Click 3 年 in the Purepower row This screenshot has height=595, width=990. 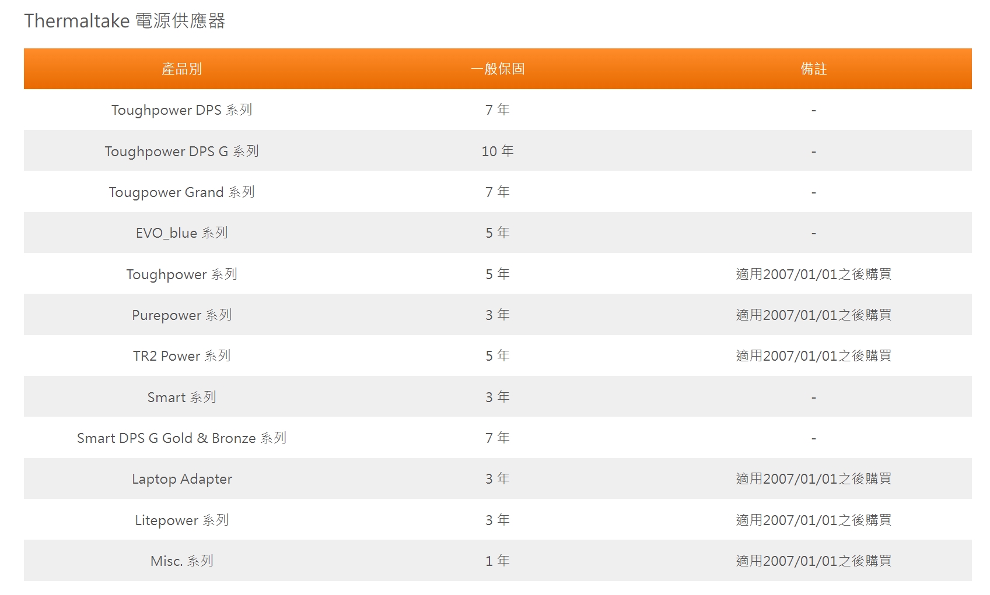point(498,315)
